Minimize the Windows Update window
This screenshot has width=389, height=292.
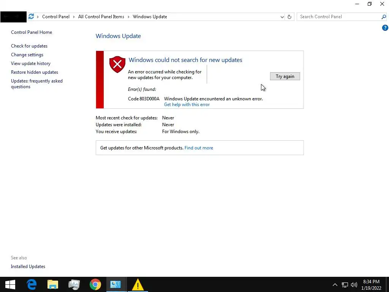[x=357, y=4]
